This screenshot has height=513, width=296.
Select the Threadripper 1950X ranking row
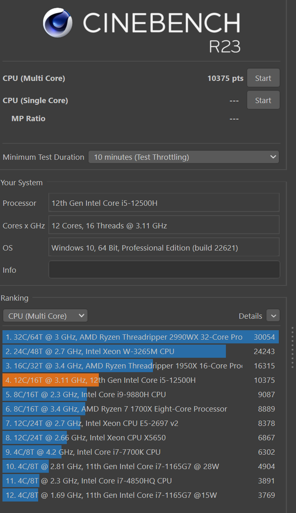click(141, 366)
